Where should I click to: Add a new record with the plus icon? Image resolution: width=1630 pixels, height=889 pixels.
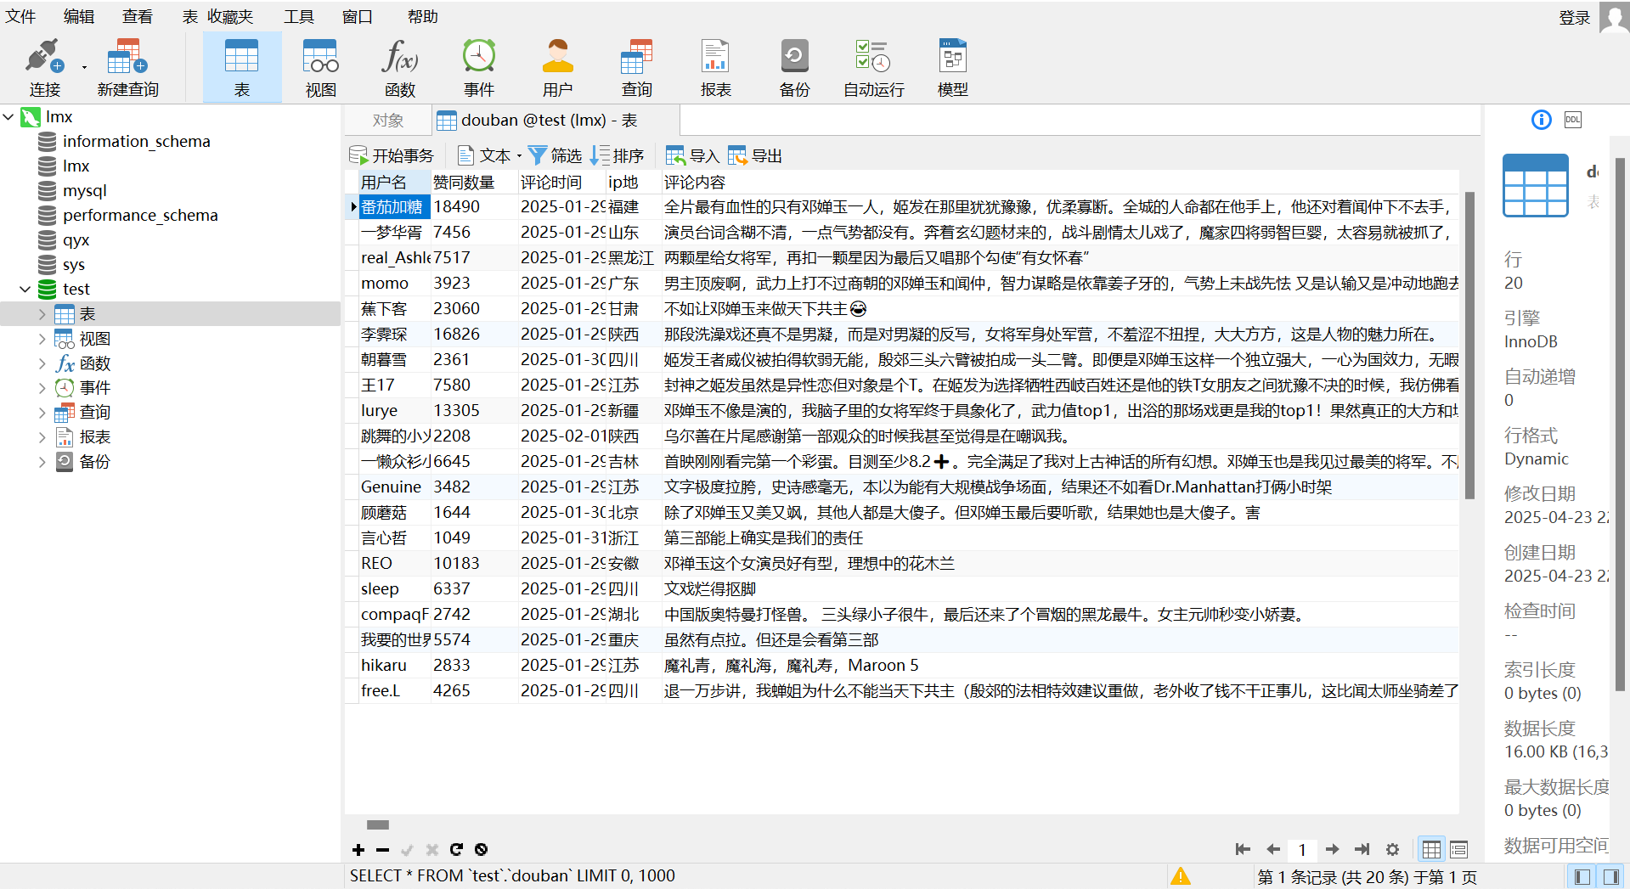coord(358,849)
